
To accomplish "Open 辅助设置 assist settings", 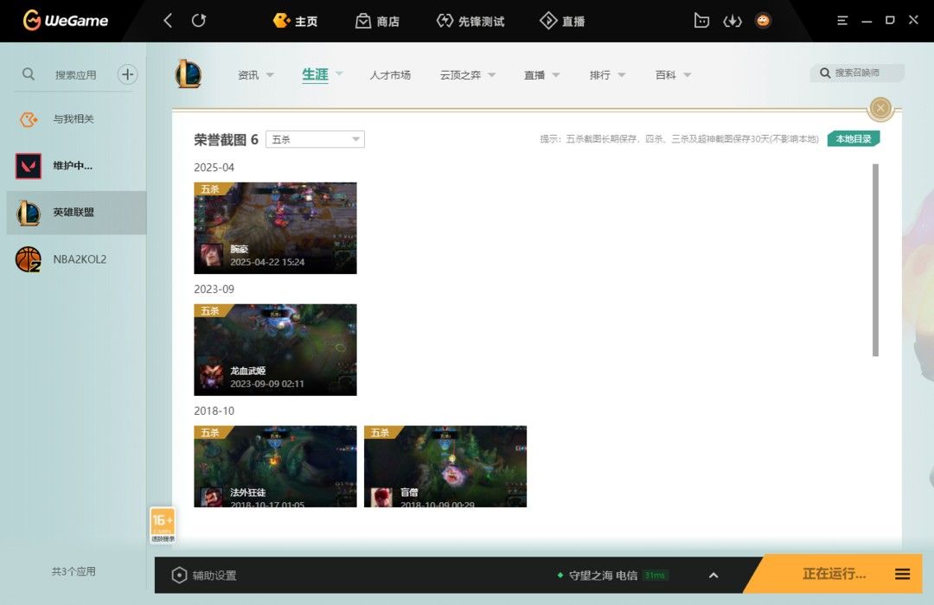I will [204, 576].
